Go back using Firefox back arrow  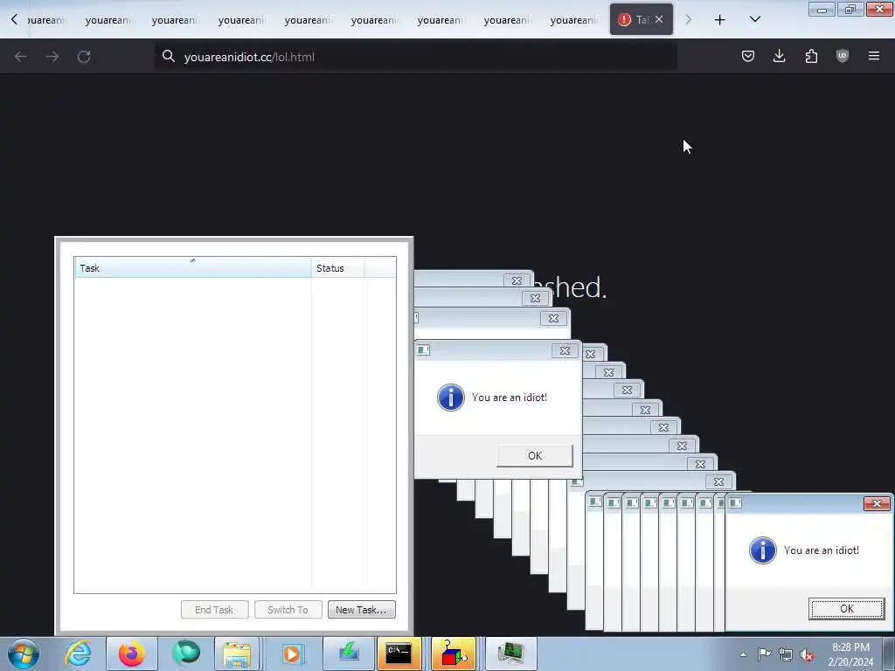21,57
